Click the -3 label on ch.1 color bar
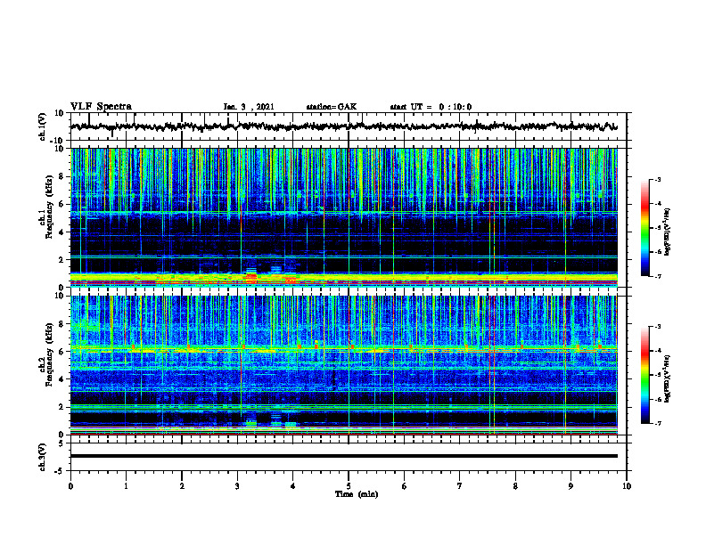706x545 pixels. tap(657, 180)
